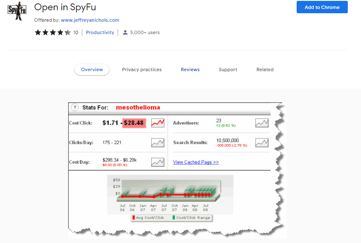Open the Reviews tab
Screen dimensions: 361x243
(x=190, y=69)
